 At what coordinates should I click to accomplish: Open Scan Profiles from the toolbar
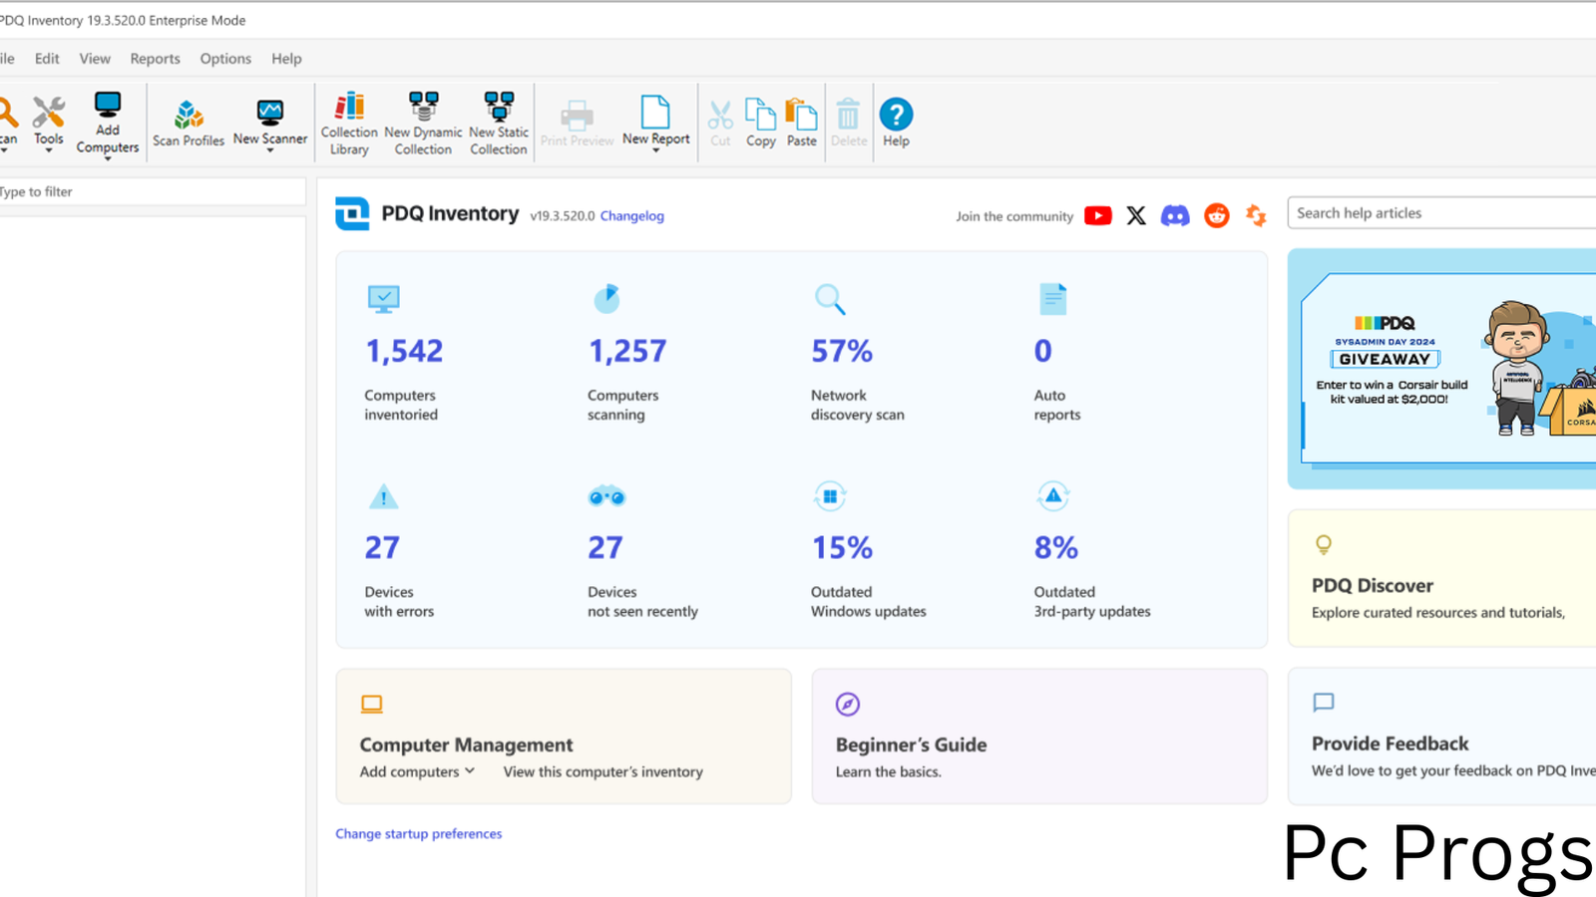(189, 123)
